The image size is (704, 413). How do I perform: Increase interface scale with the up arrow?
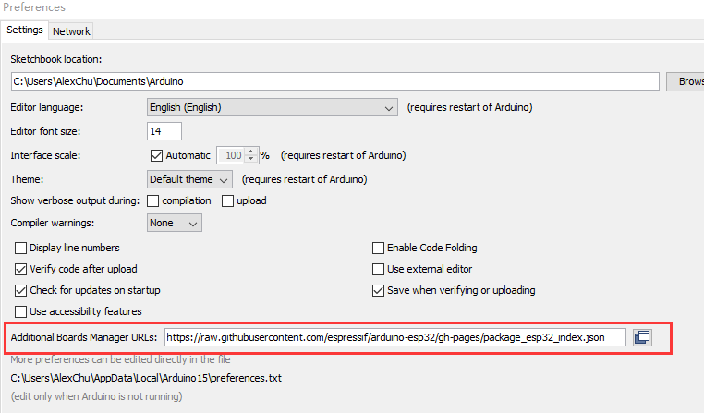251,152
